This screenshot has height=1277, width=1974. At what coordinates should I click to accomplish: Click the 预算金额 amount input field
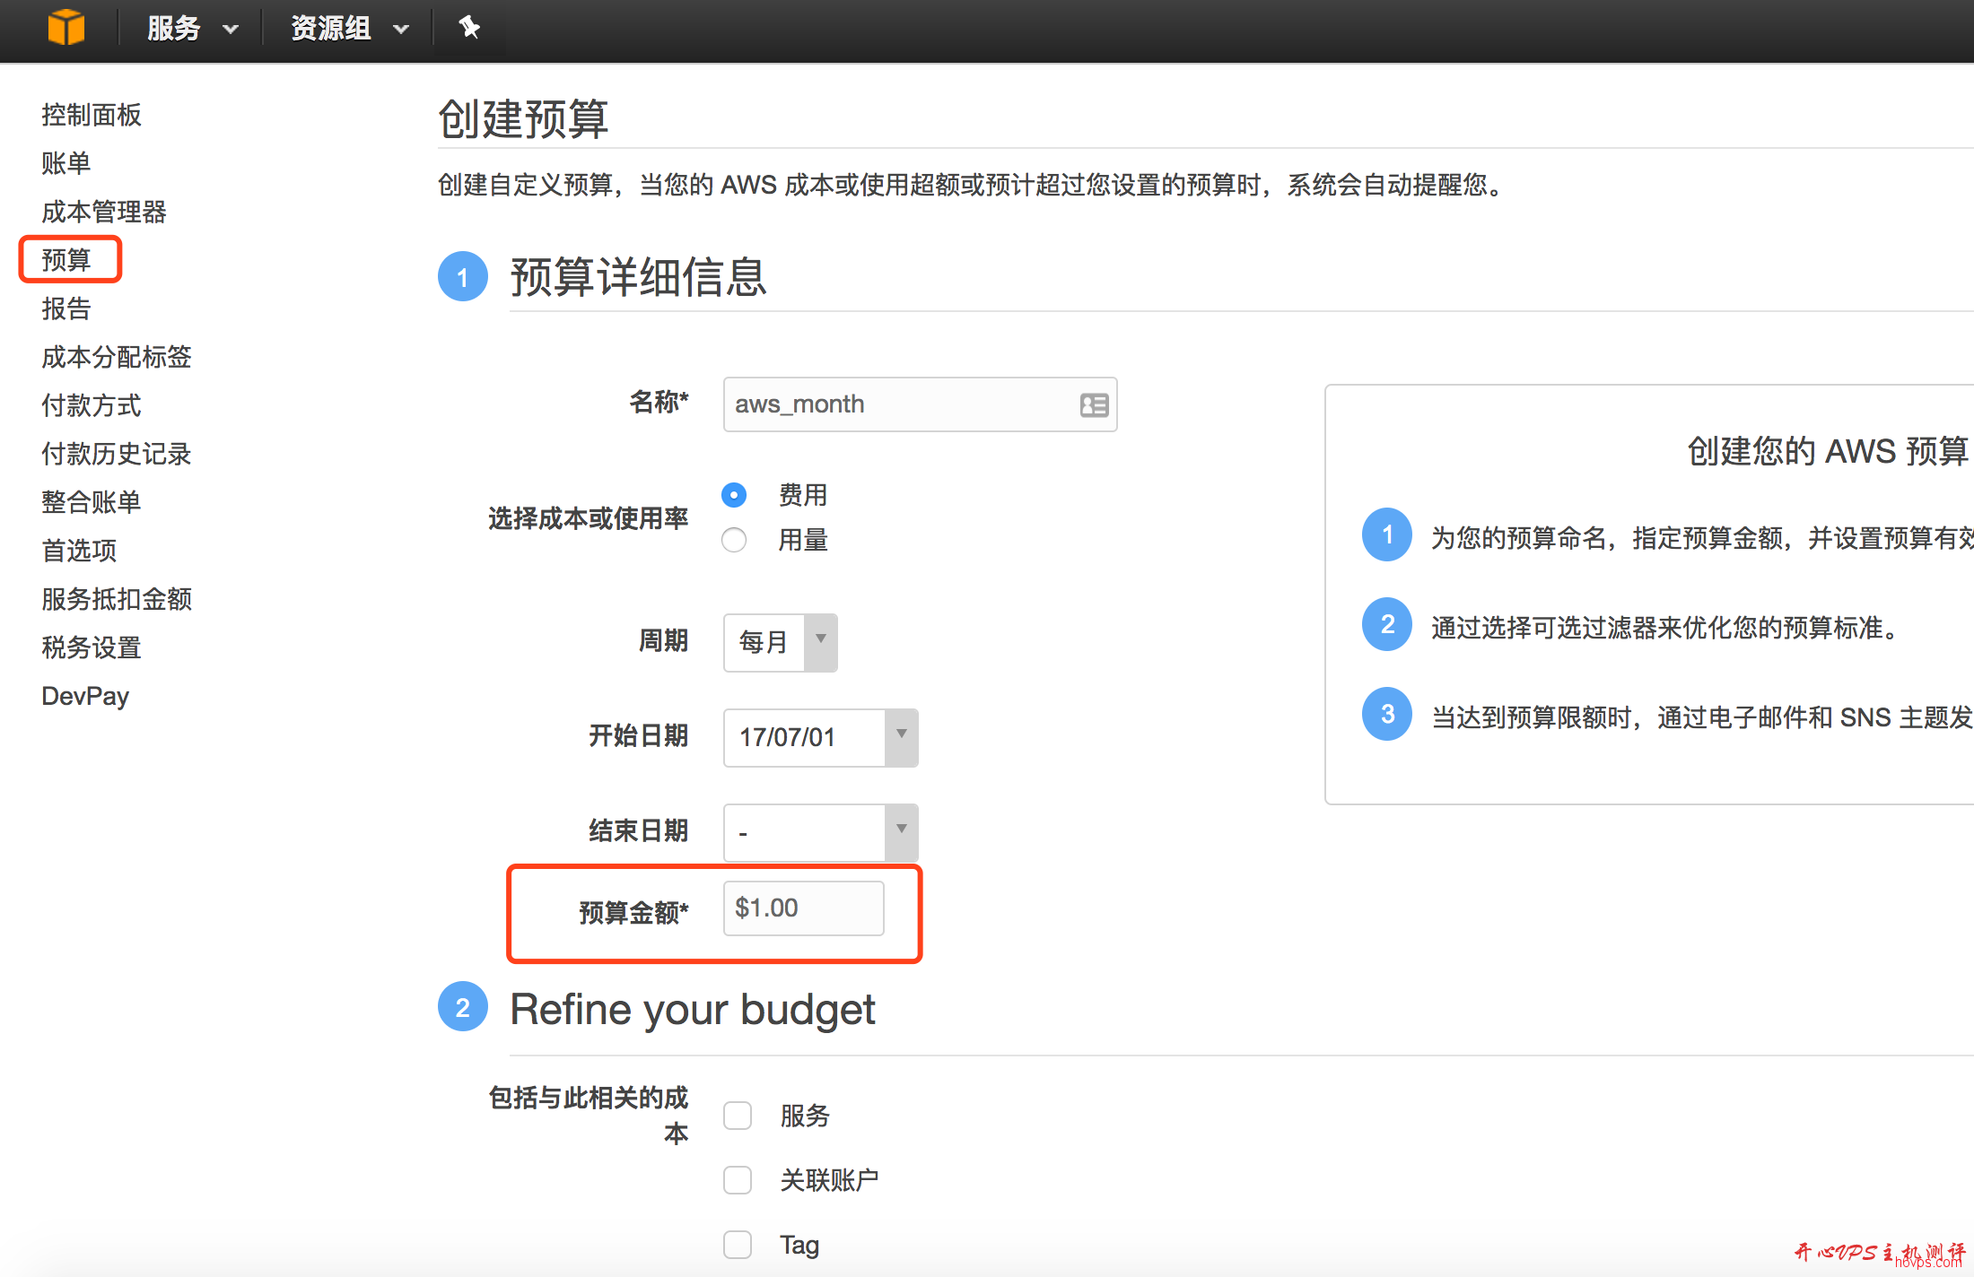pyautogui.click(x=803, y=908)
